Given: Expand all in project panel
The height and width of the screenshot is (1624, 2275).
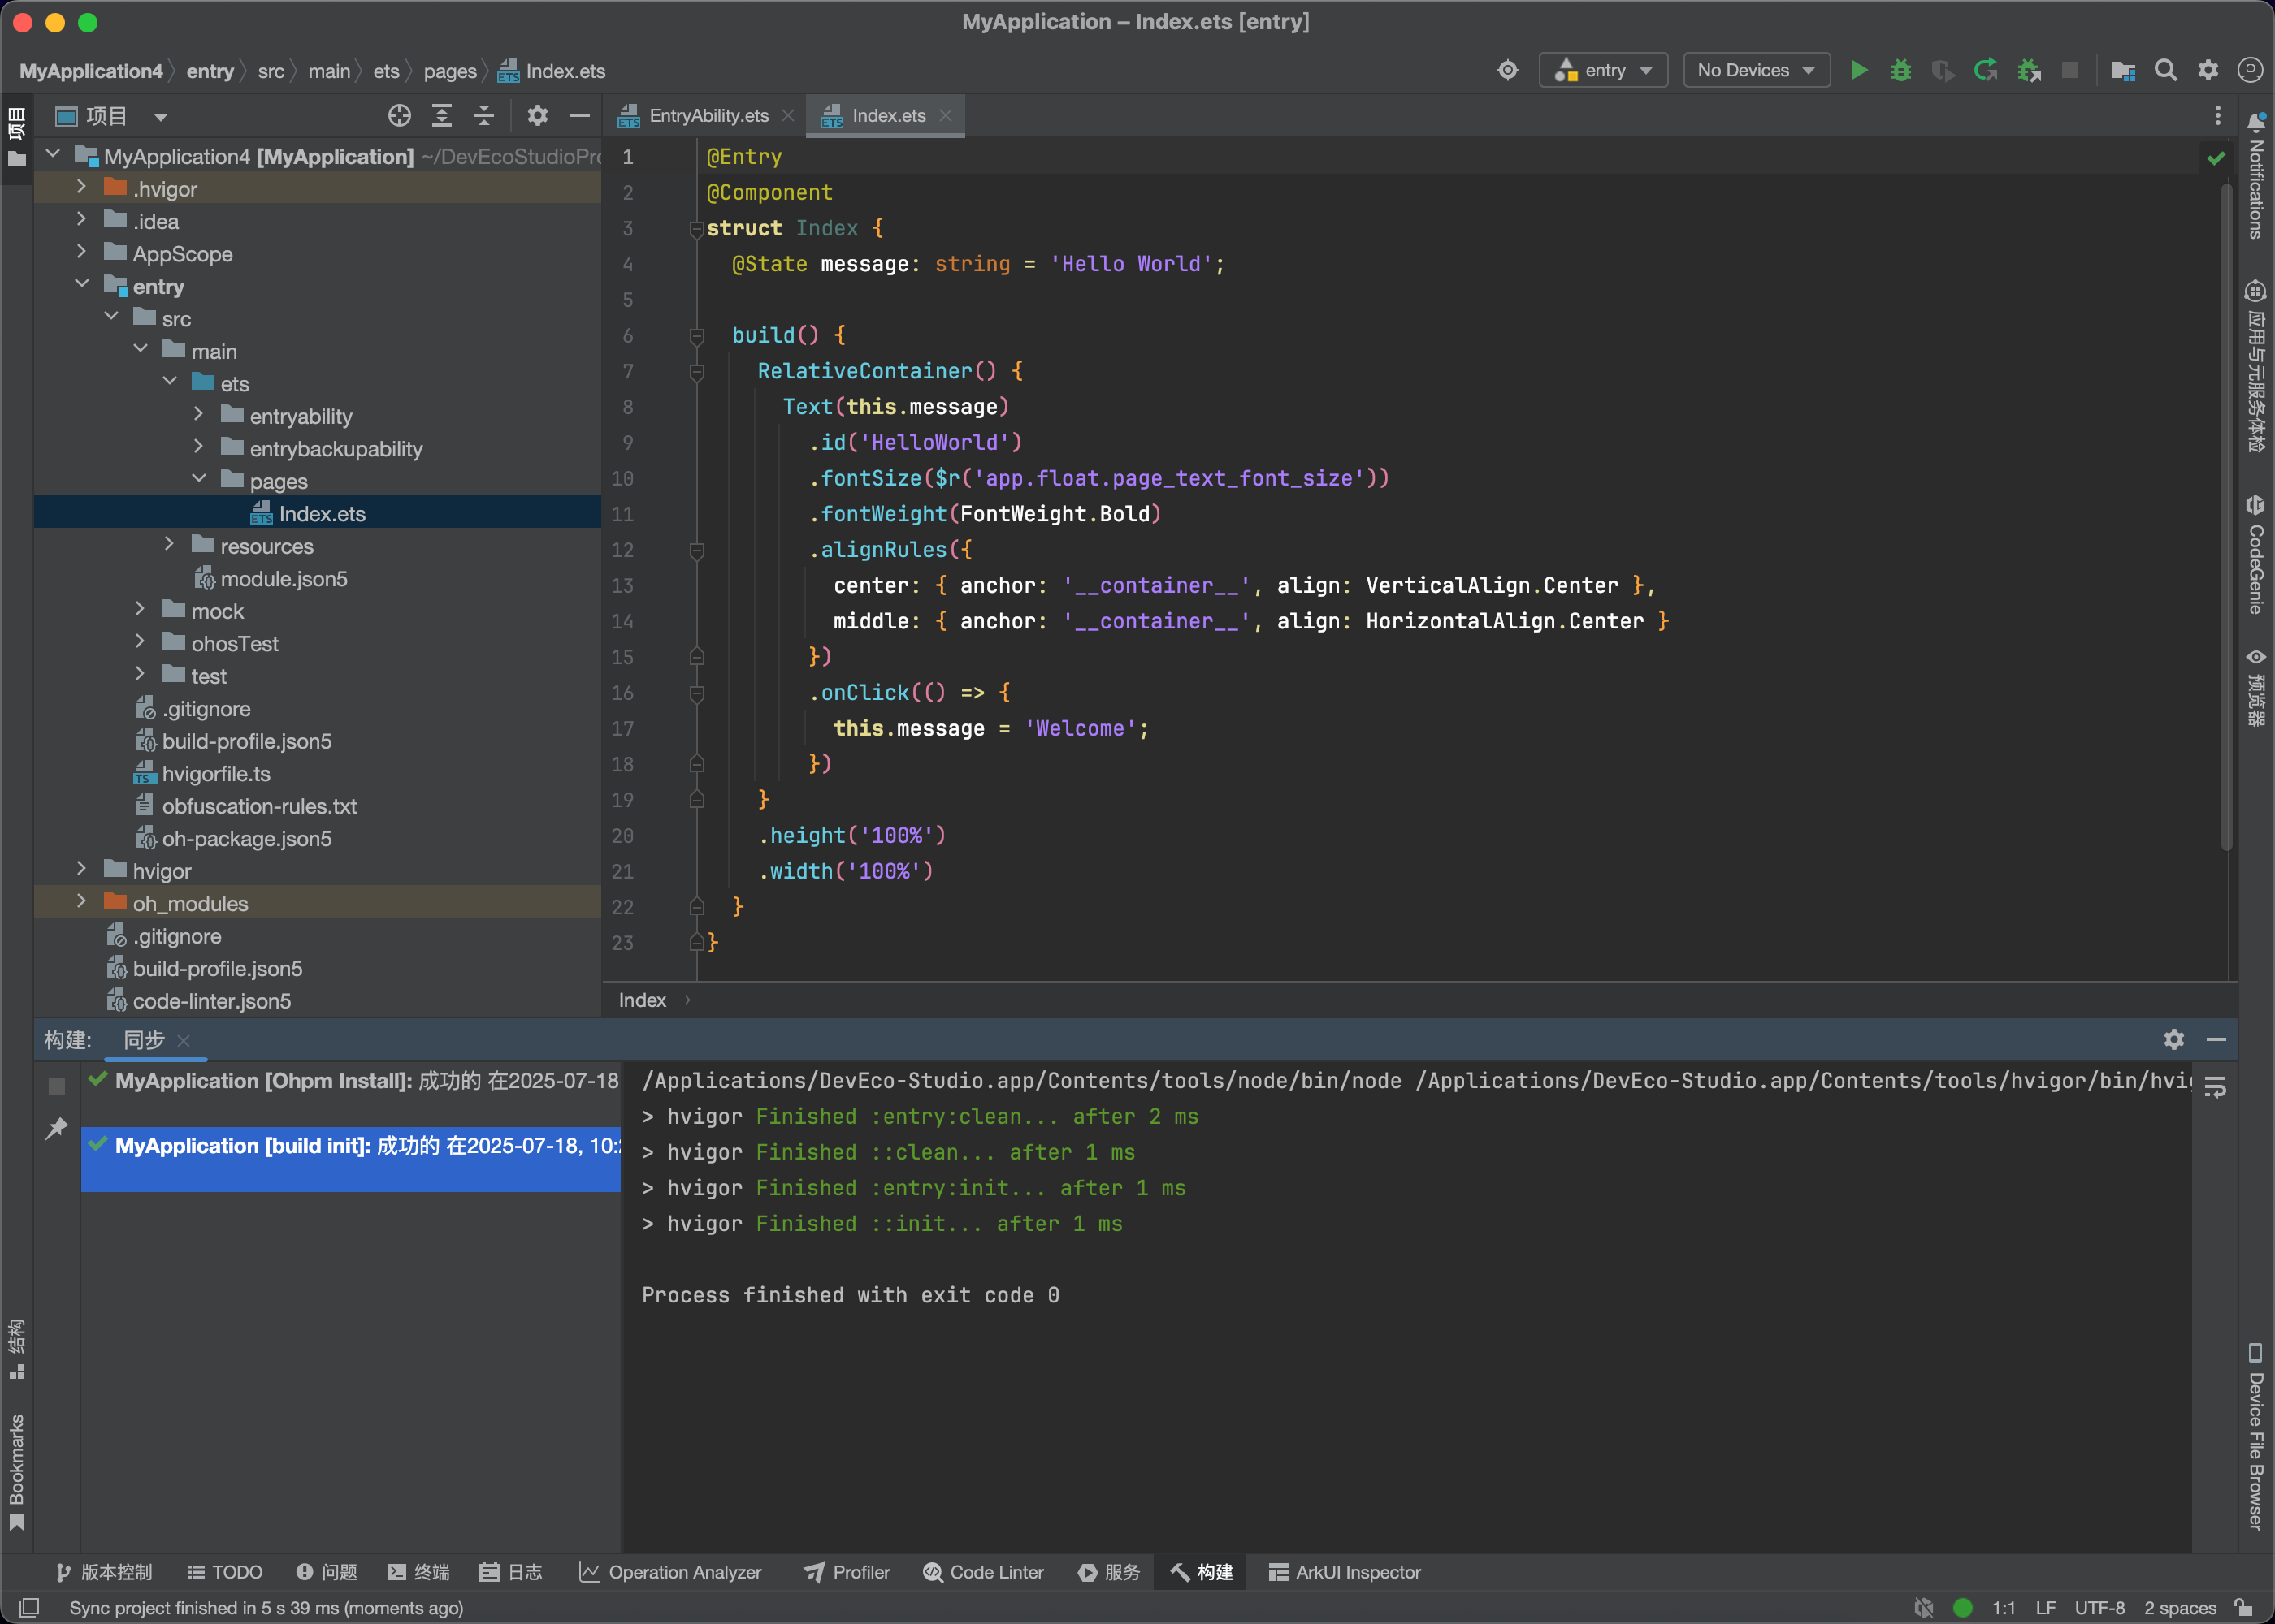Looking at the screenshot, I should [442, 116].
